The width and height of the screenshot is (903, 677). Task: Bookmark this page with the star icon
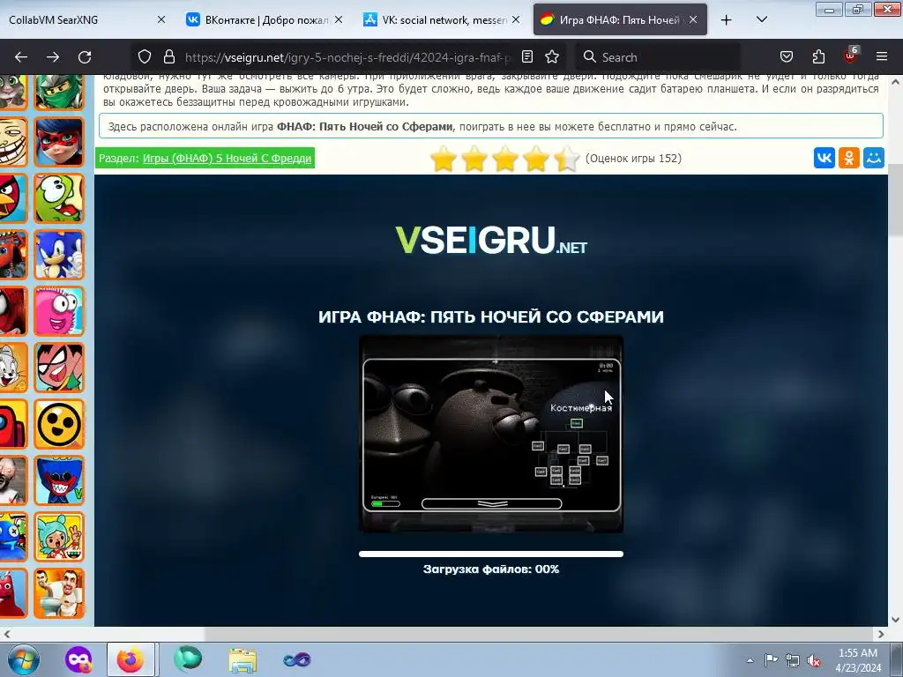tap(552, 56)
